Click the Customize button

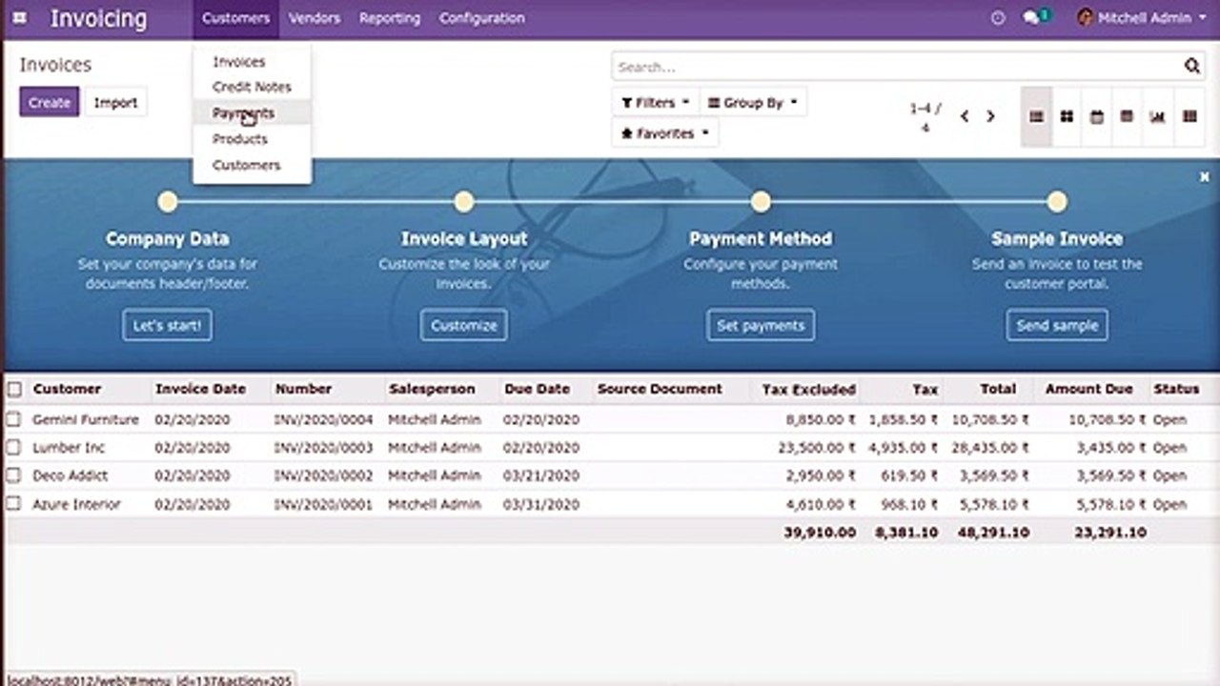[x=464, y=325]
